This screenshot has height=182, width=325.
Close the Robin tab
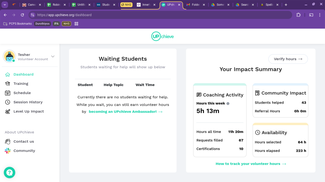64,5
